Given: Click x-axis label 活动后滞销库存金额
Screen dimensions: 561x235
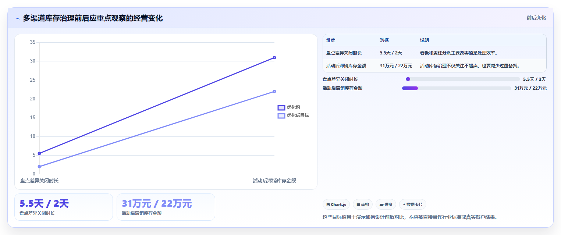Looking at the screenshot, I should pos(274,181).
